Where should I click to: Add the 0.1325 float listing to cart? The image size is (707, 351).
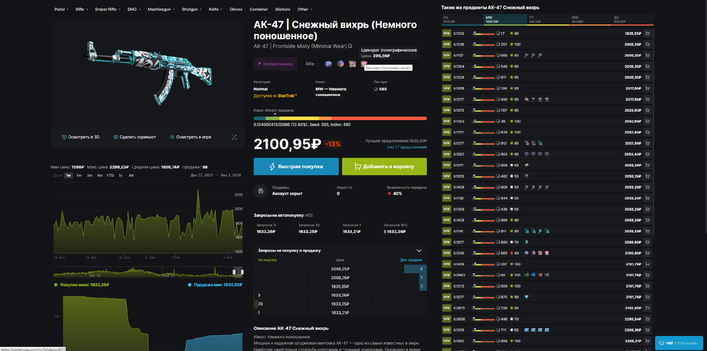648,34
